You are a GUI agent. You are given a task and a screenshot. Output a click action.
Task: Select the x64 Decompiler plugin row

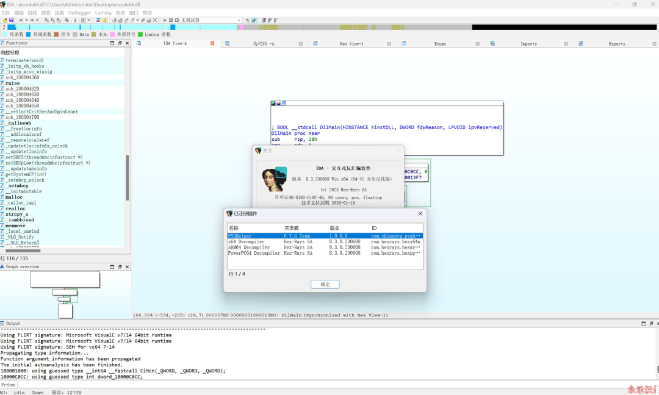tap(325, 242)
